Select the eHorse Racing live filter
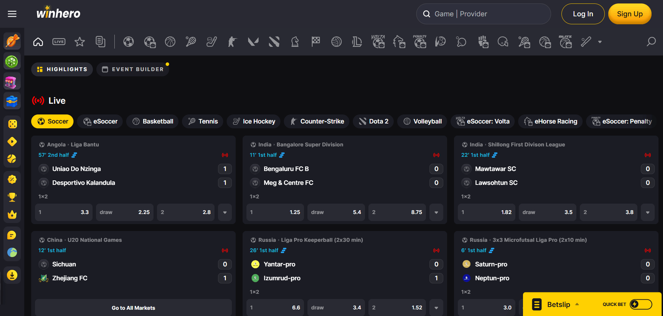This screenshot has width=663, height=316. coord(550,121)
